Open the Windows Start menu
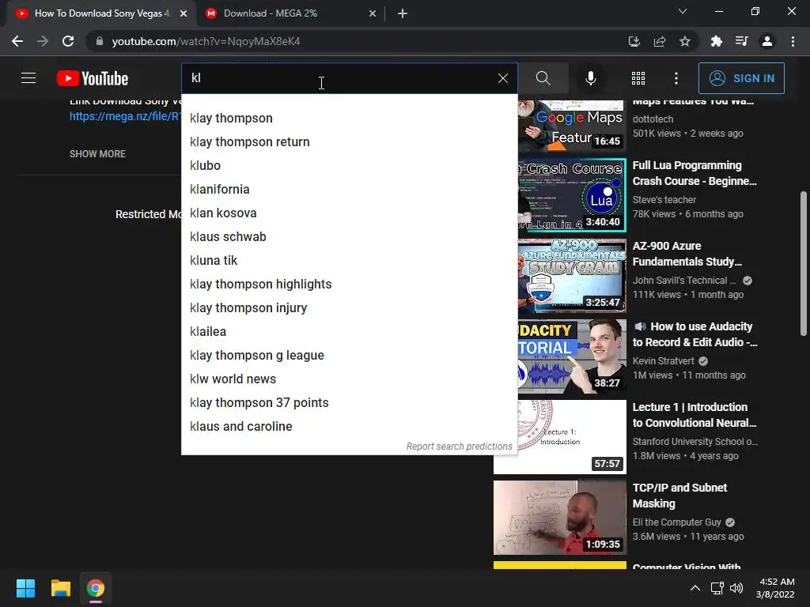Viewport: 810px width, 607px height. click(26, 588)
